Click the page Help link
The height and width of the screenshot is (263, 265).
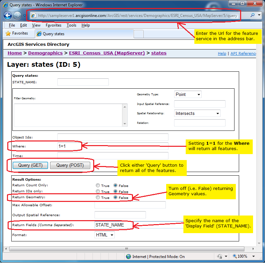(x=222, y=53)
